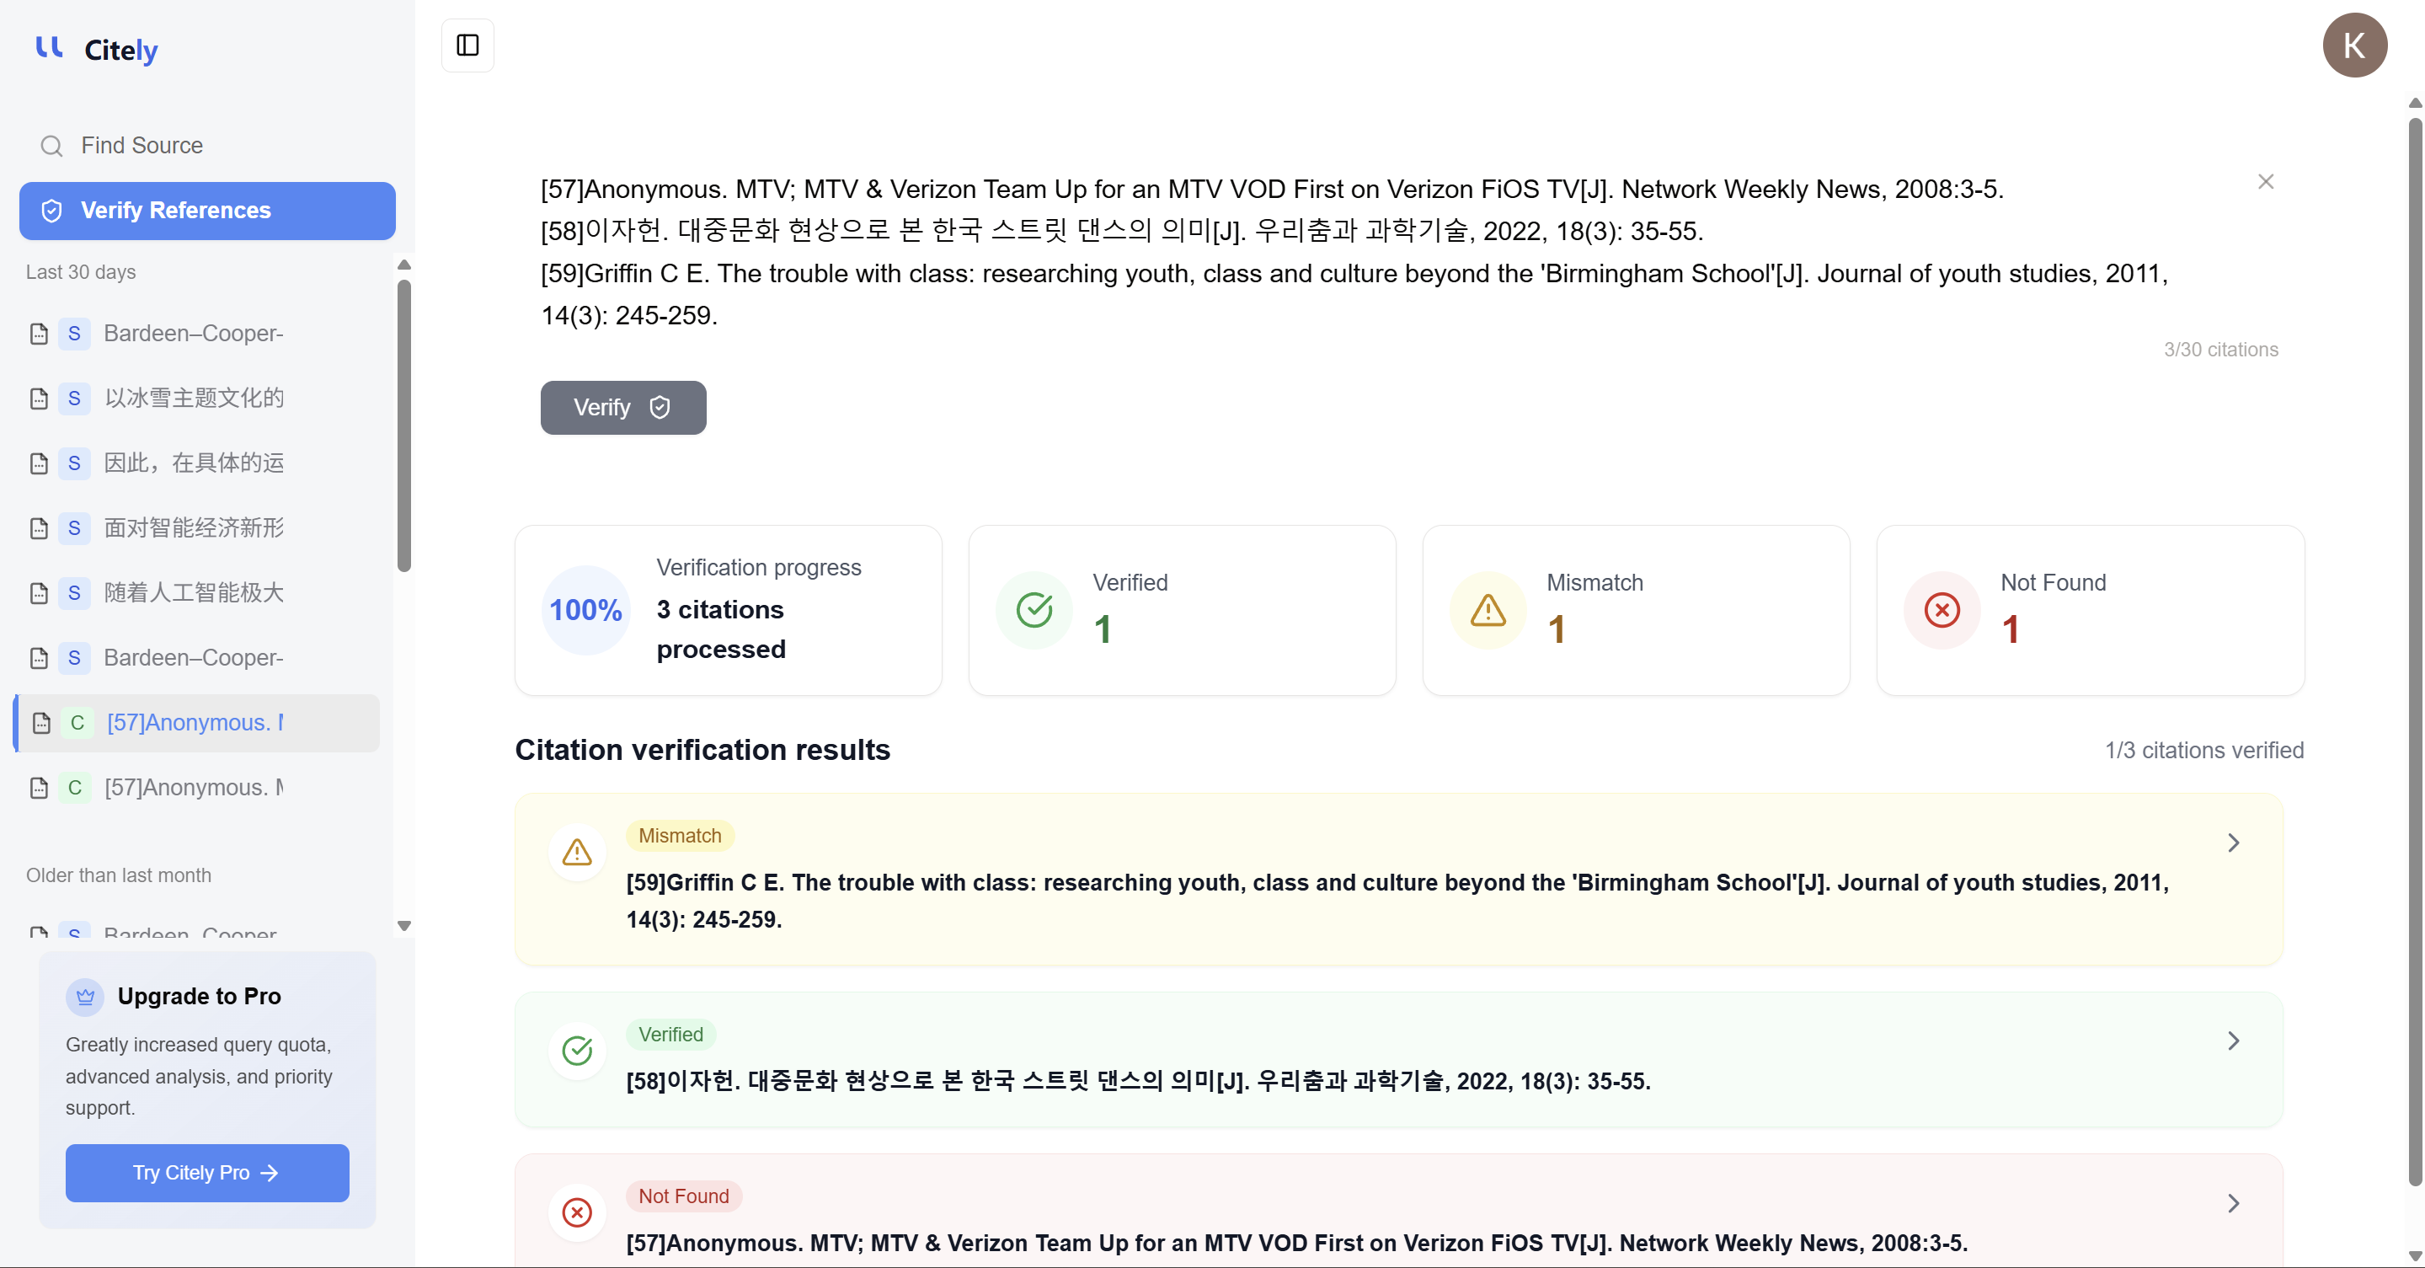
Task: Expand the Not Found Anonymous MTV citation
Action: click(x=2233, y=1203)
